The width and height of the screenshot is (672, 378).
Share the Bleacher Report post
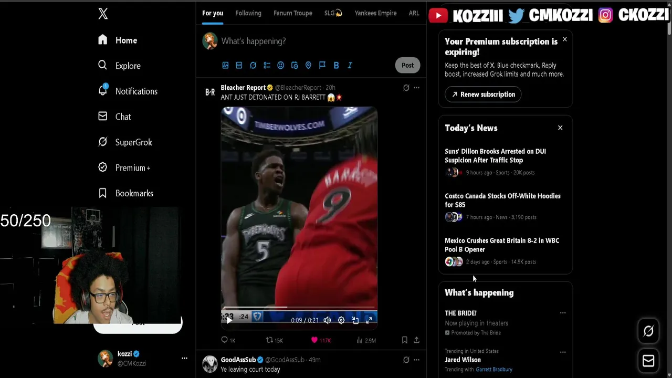416,340
